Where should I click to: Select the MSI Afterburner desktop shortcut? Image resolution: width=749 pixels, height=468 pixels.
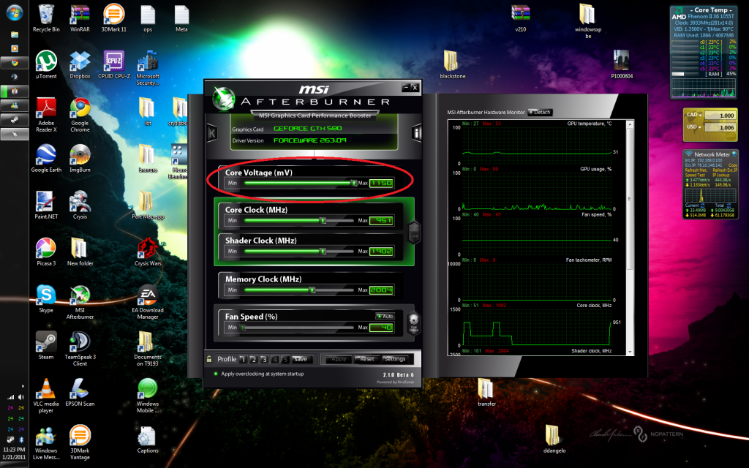tap(80, 302)
